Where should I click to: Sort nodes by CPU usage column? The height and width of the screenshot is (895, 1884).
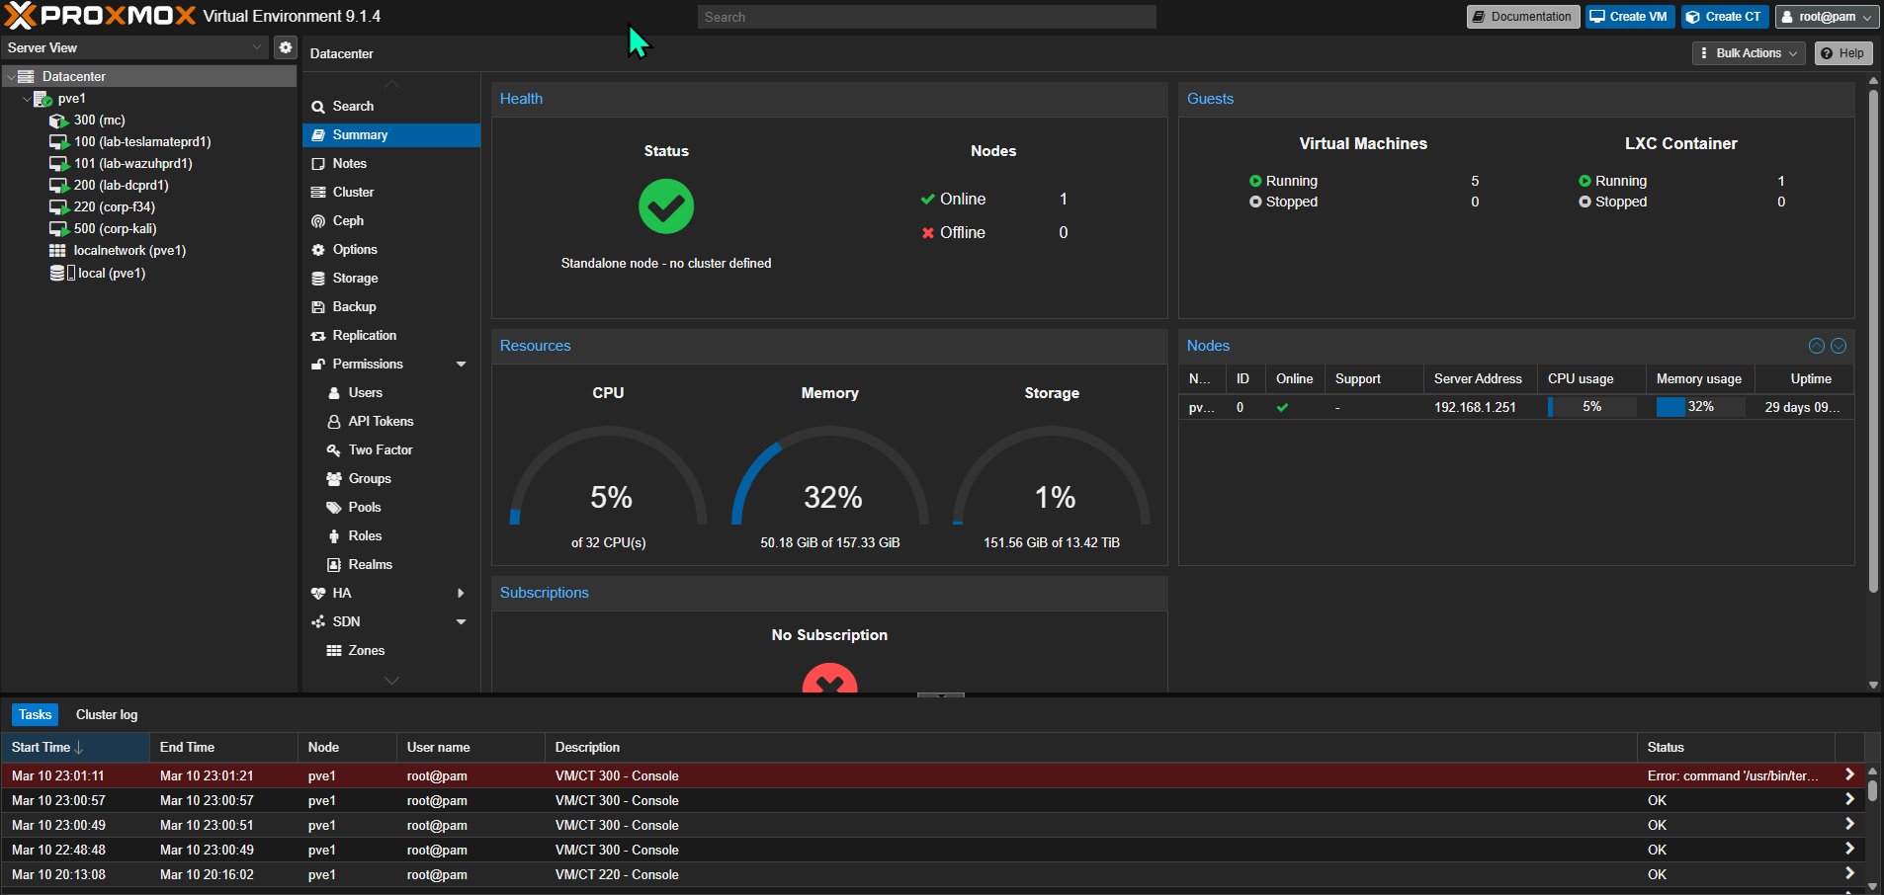1591,378
